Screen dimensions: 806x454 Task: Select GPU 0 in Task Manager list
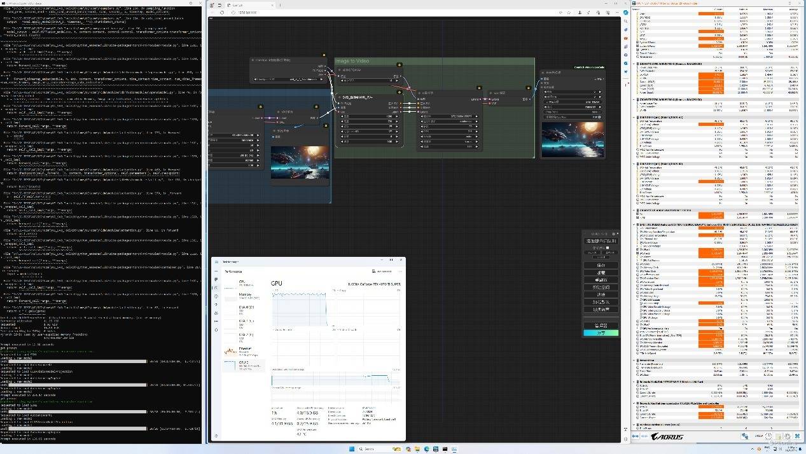244,365
